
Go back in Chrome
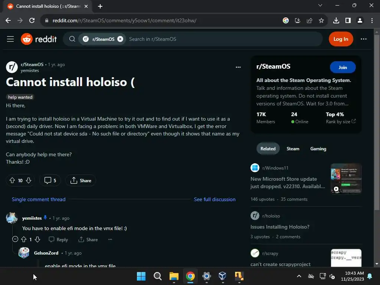[8, 21]
